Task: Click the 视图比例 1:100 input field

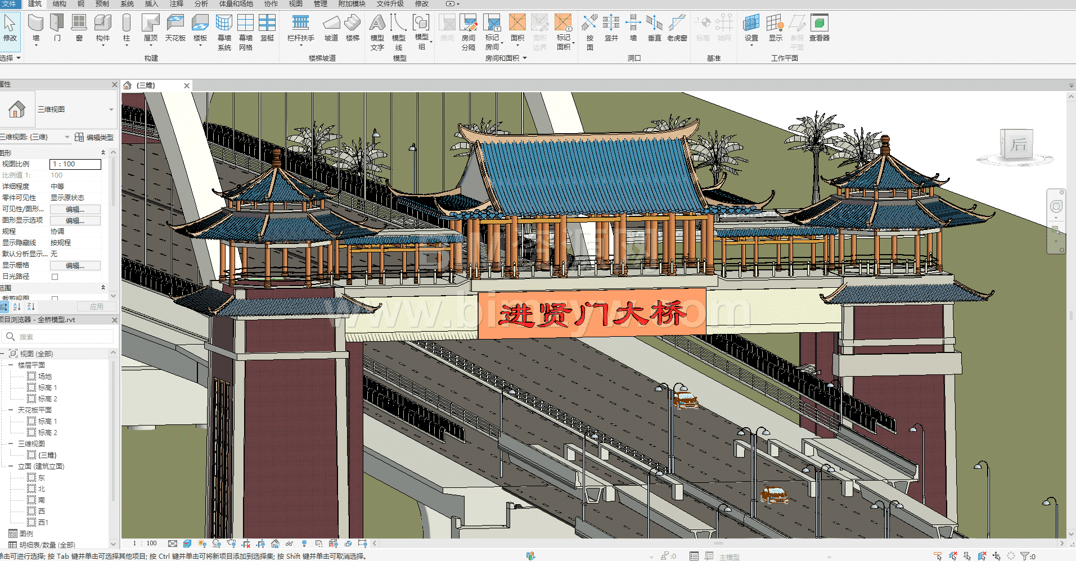Action: point(75,164)
